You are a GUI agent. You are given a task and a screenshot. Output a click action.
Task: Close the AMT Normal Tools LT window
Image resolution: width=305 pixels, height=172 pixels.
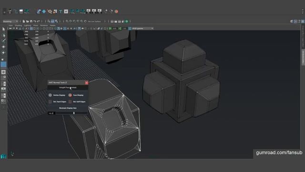click(87, 83)
